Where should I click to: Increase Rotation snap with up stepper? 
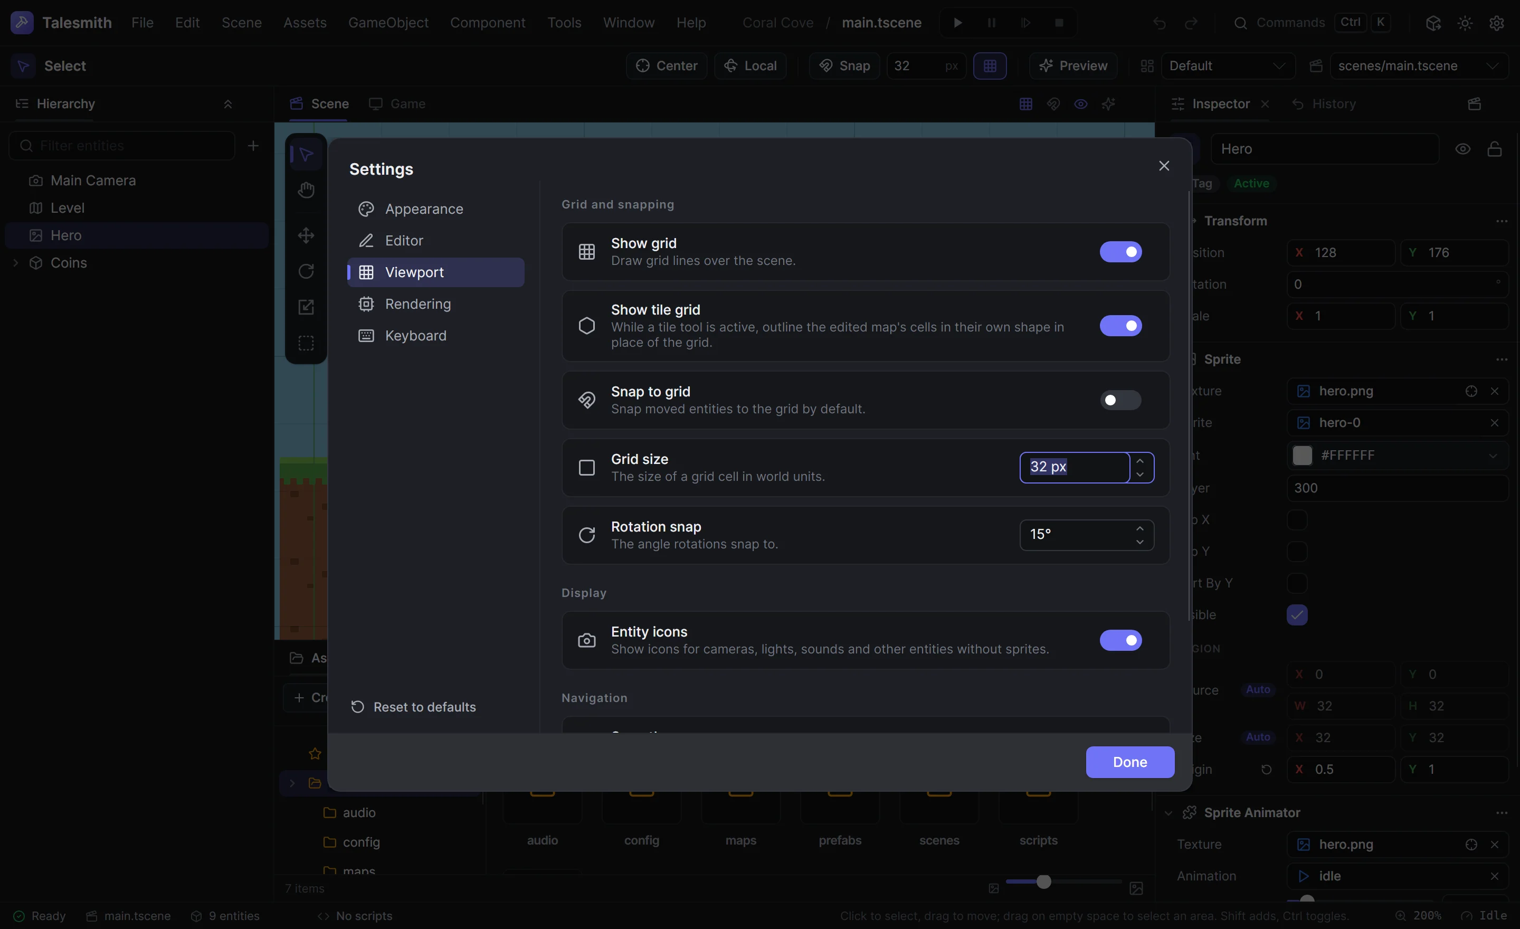1139,529
